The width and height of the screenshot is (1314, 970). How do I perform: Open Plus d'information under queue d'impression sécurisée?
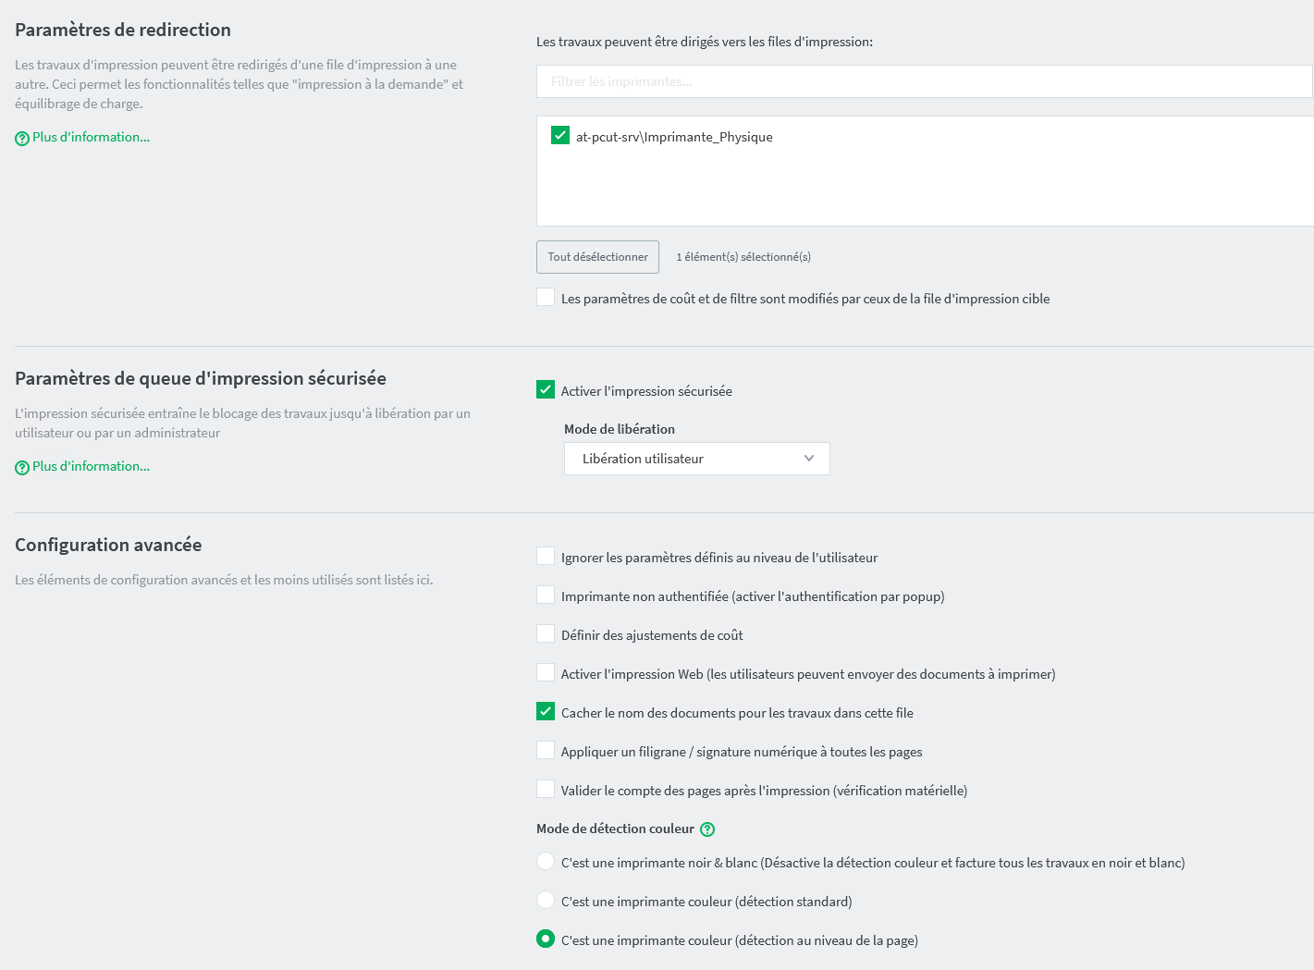[x=89, y=465]
